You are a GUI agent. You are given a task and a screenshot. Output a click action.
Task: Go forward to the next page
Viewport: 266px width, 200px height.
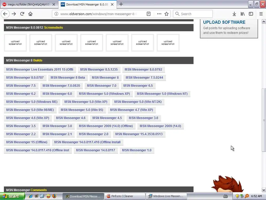tap(14, 14)
